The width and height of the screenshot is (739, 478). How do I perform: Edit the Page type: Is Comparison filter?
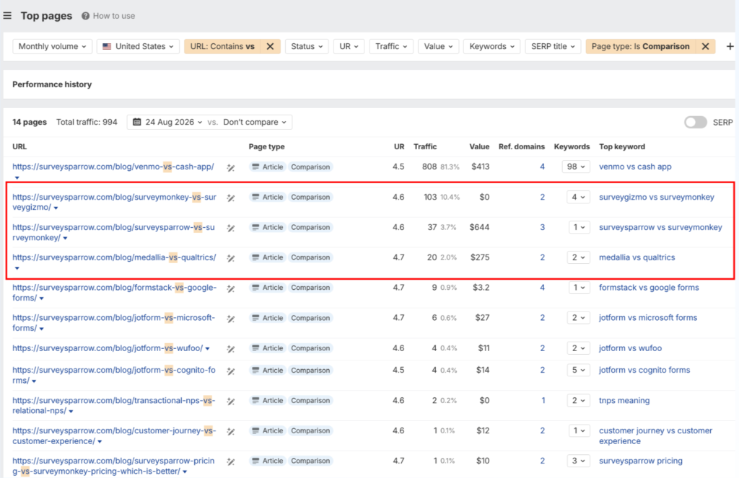(x=641, y=46)
